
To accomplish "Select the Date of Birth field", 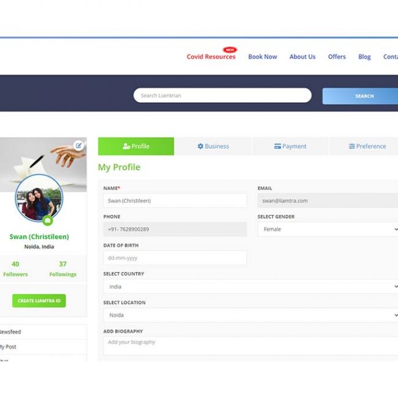I will pyautogui.click(x=175, y=258).
